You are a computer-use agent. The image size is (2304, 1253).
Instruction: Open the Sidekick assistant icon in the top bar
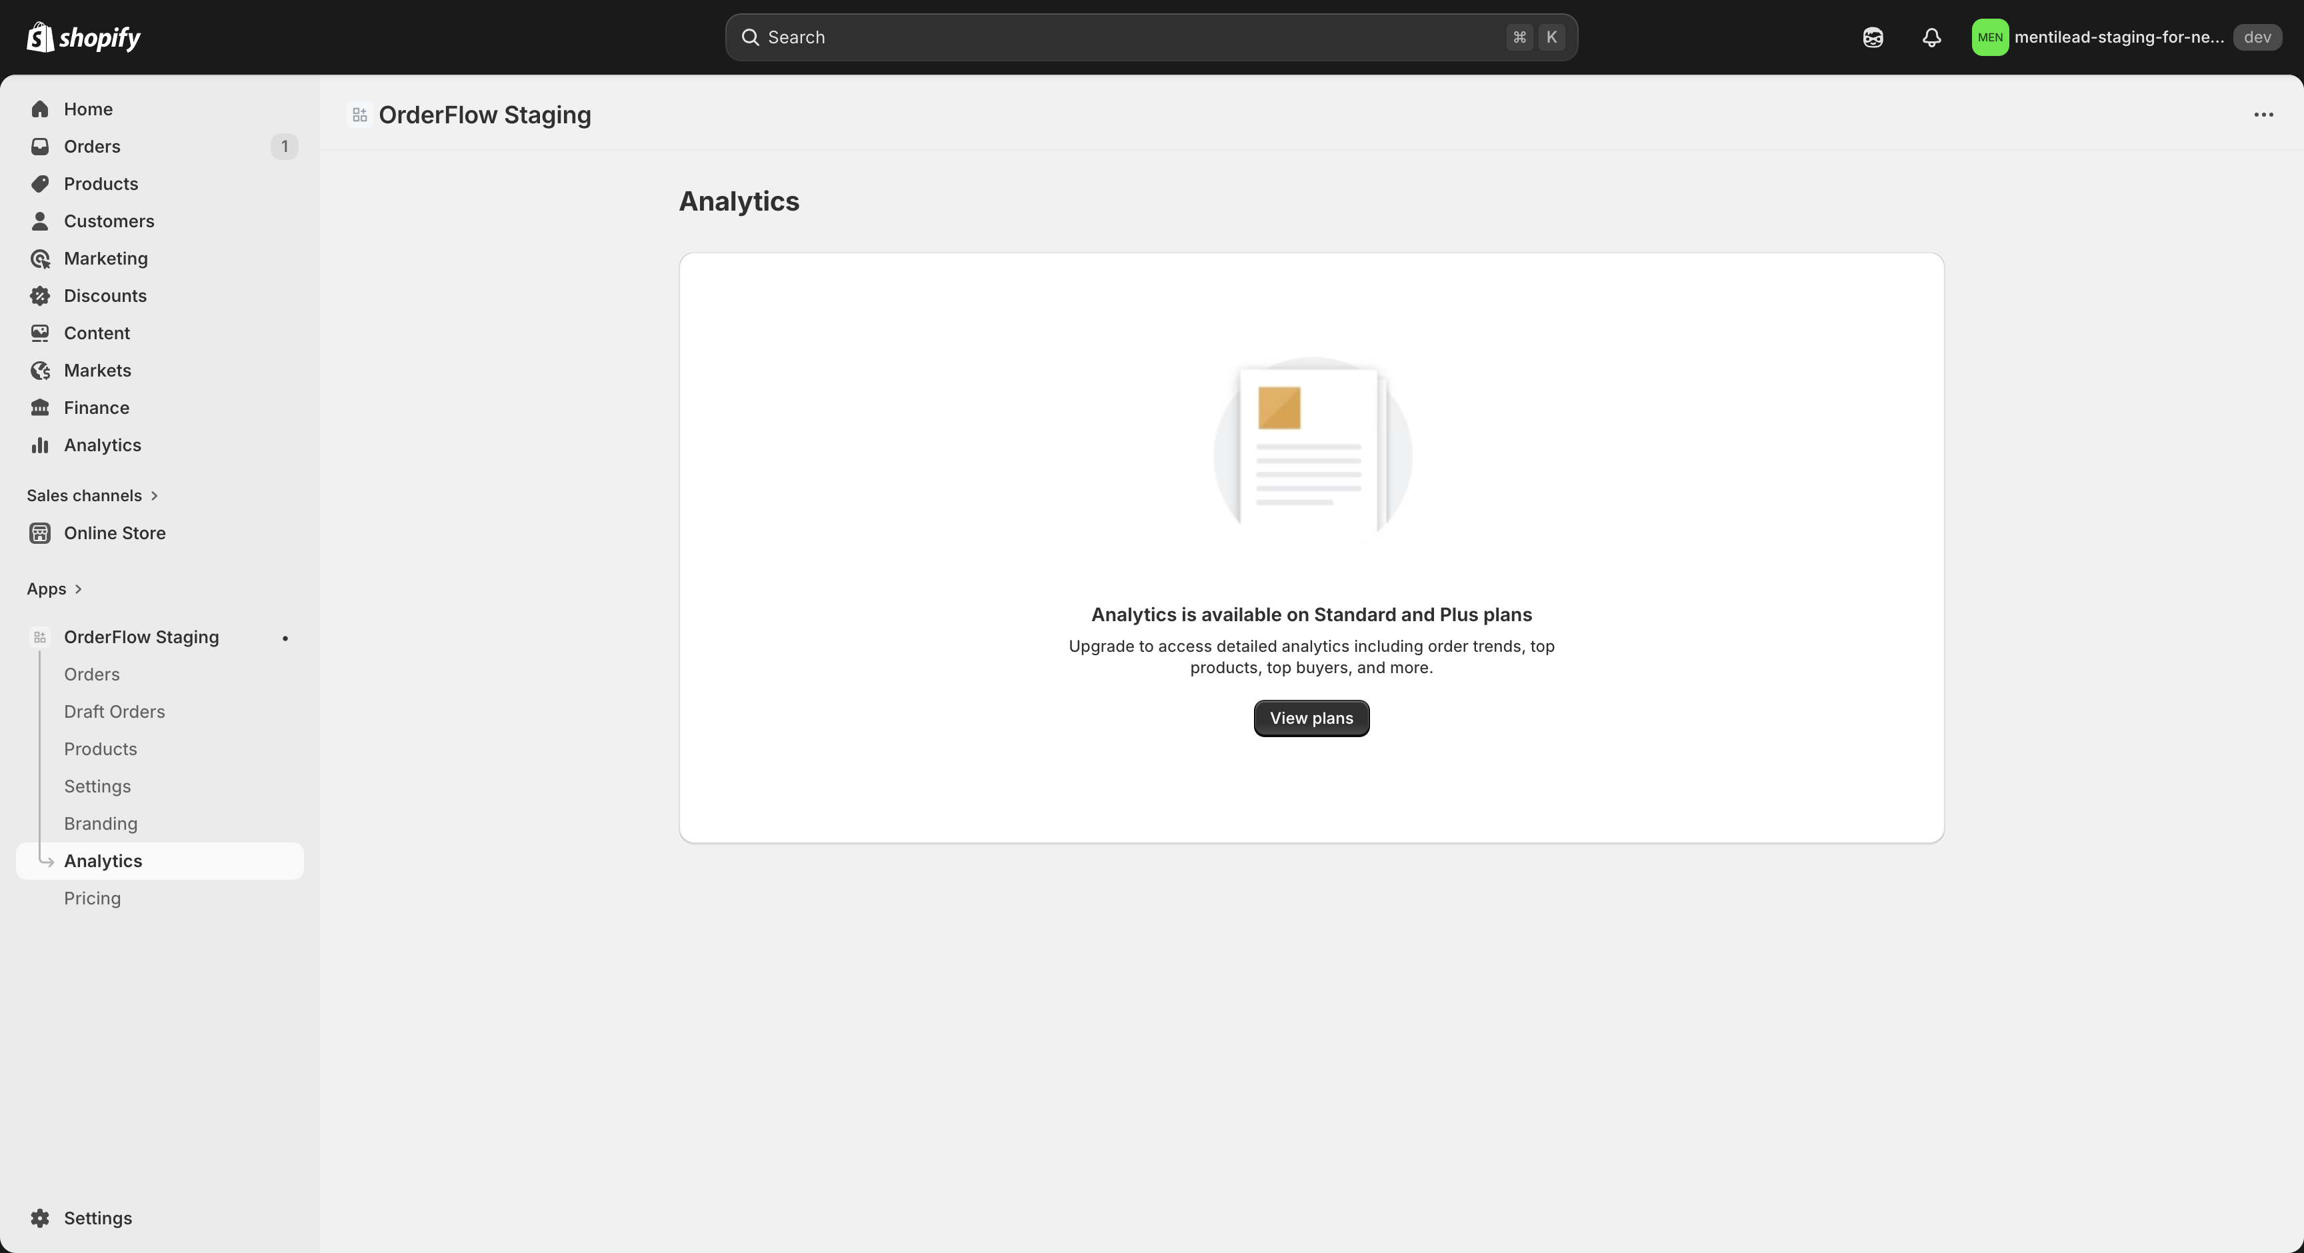(1872, 37)
